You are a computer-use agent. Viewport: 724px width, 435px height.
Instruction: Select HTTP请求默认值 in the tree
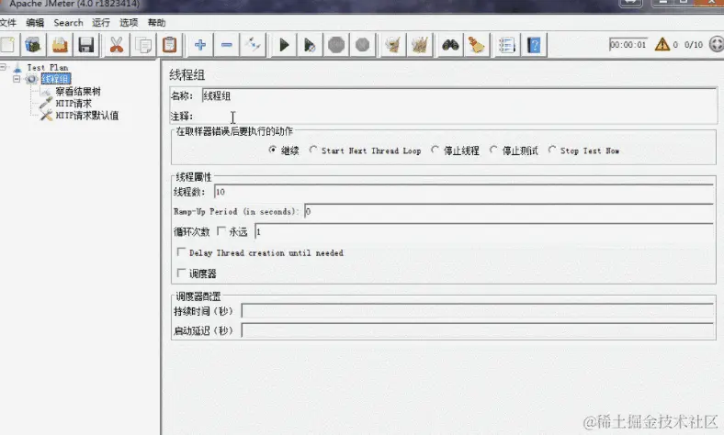[x=86, y=116]
